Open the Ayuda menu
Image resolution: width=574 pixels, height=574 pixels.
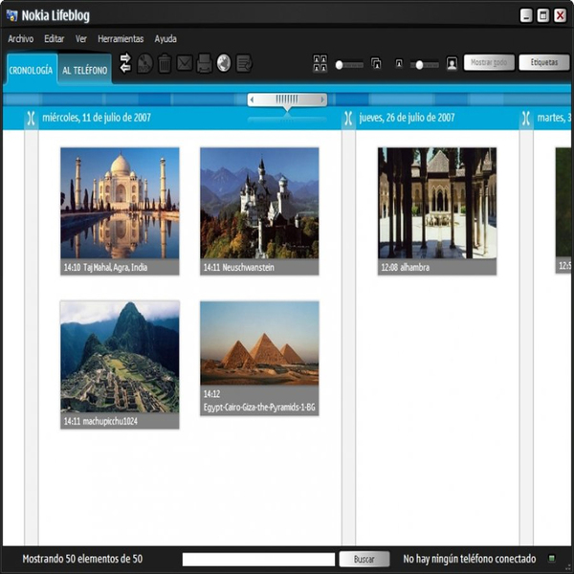166,39
